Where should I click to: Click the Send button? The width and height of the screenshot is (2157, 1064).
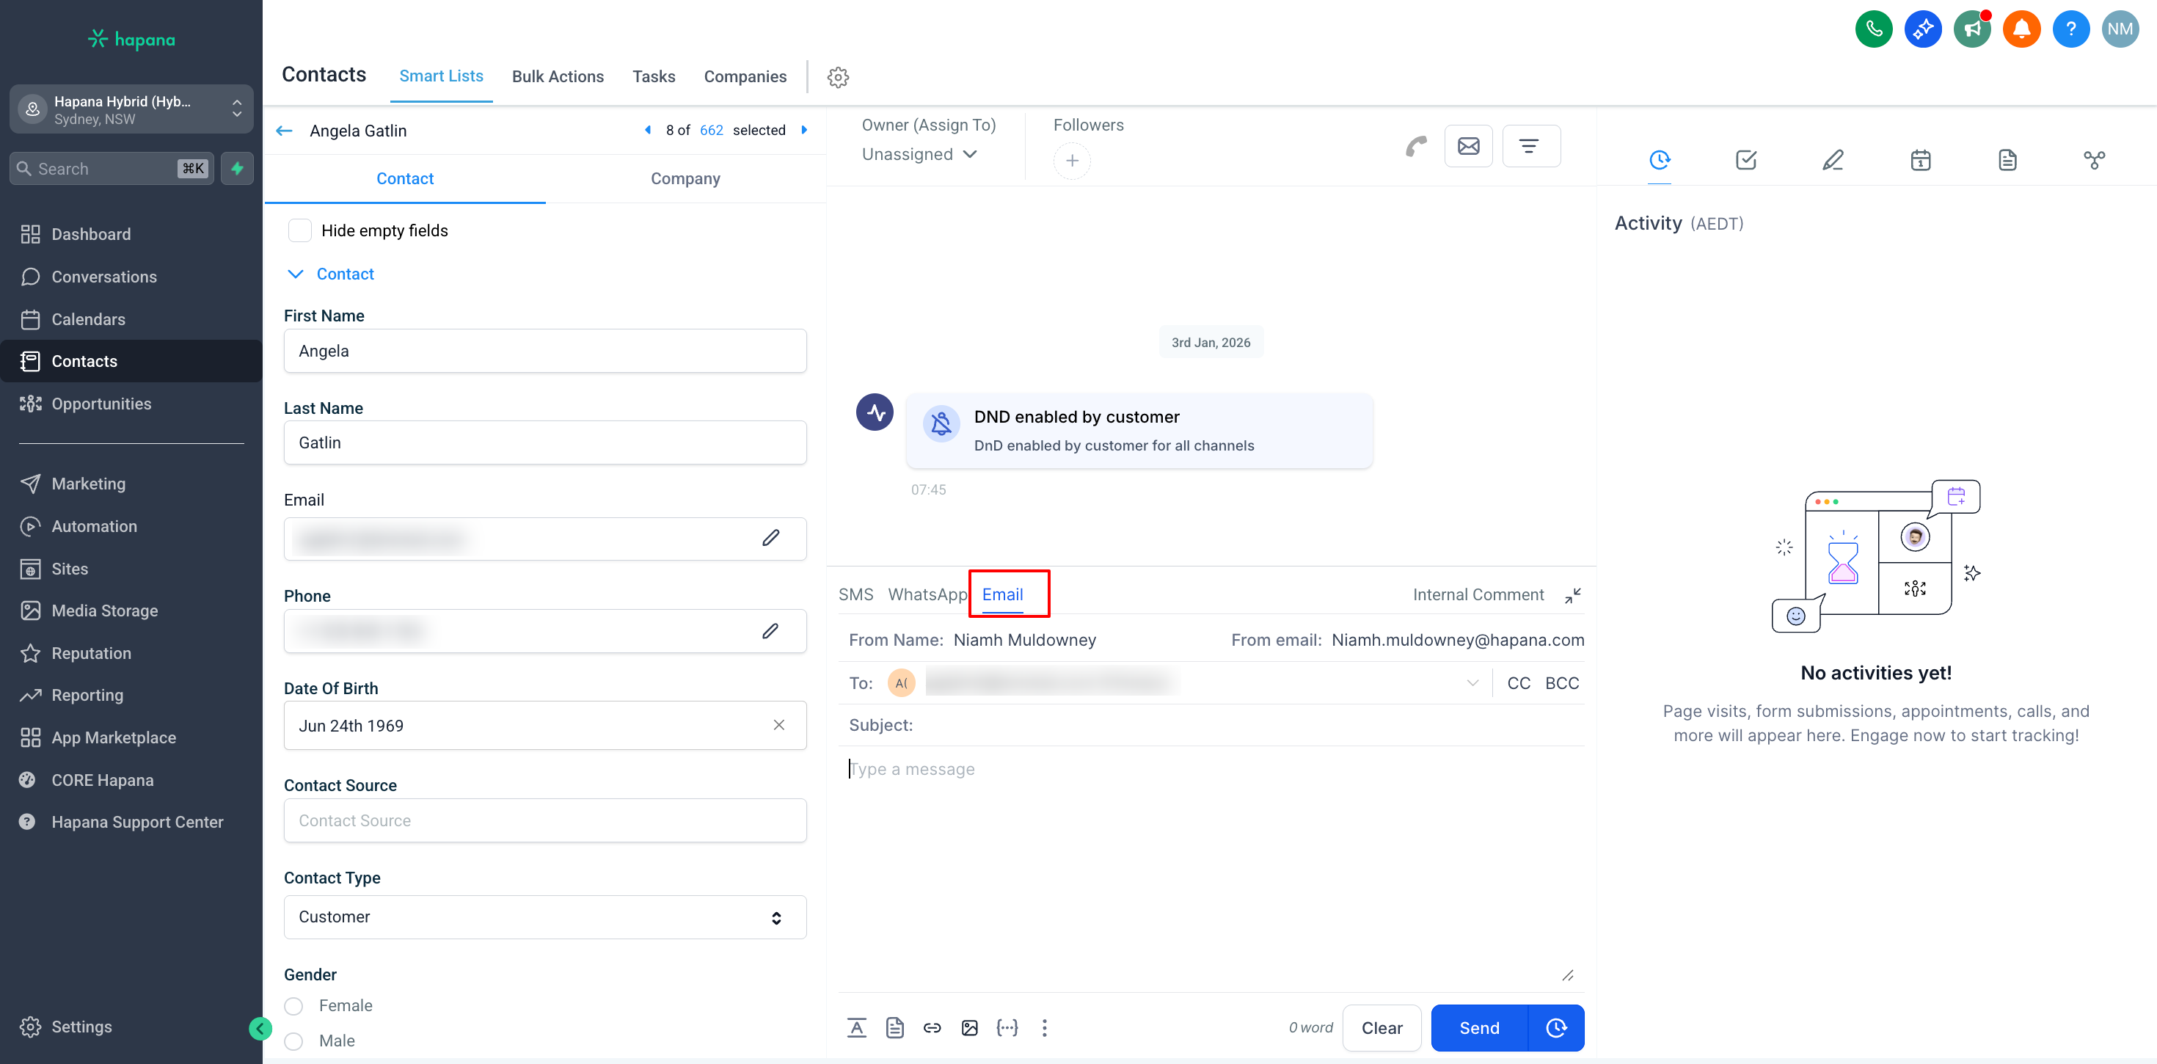1479,1028
